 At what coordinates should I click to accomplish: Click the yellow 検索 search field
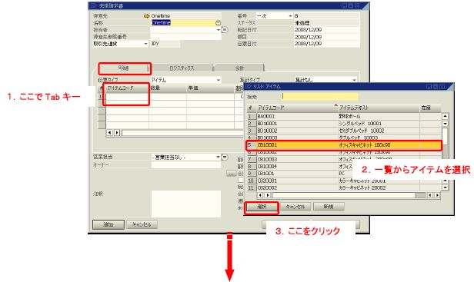(320, 97)
